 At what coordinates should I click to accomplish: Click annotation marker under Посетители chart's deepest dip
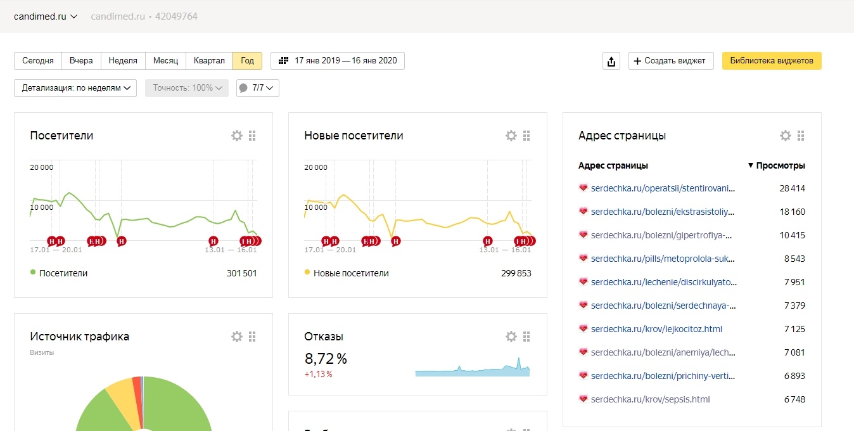(x=121, y=241)
